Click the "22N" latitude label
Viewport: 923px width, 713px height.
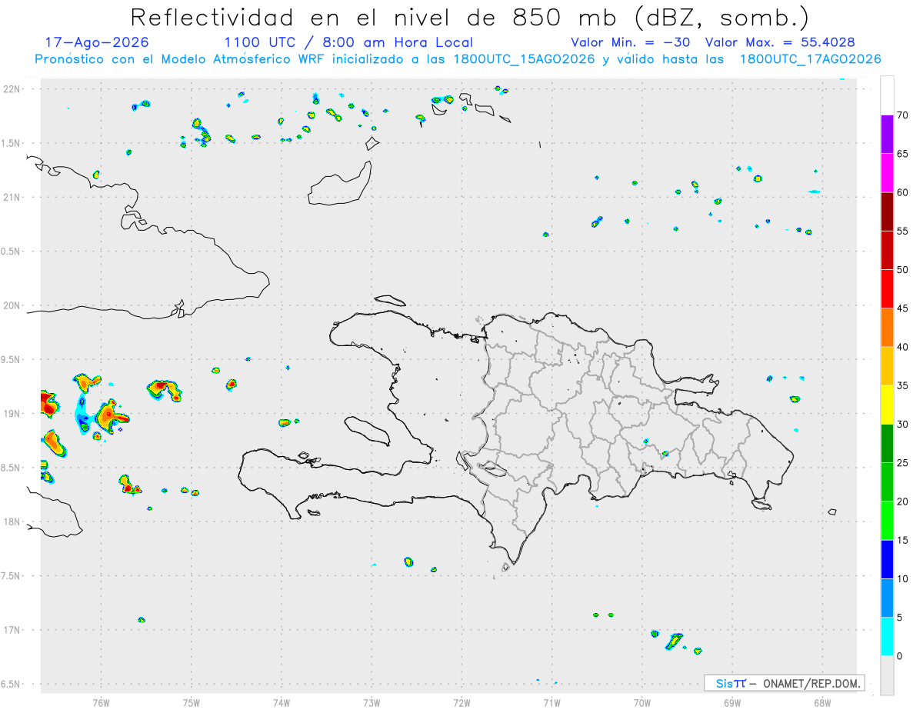pos(13,89)
